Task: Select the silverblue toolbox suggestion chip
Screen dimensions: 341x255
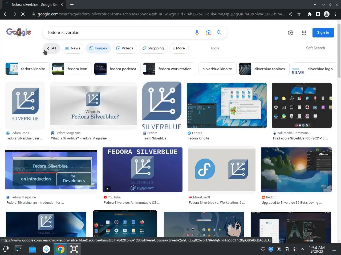Action: click(264, 69)
